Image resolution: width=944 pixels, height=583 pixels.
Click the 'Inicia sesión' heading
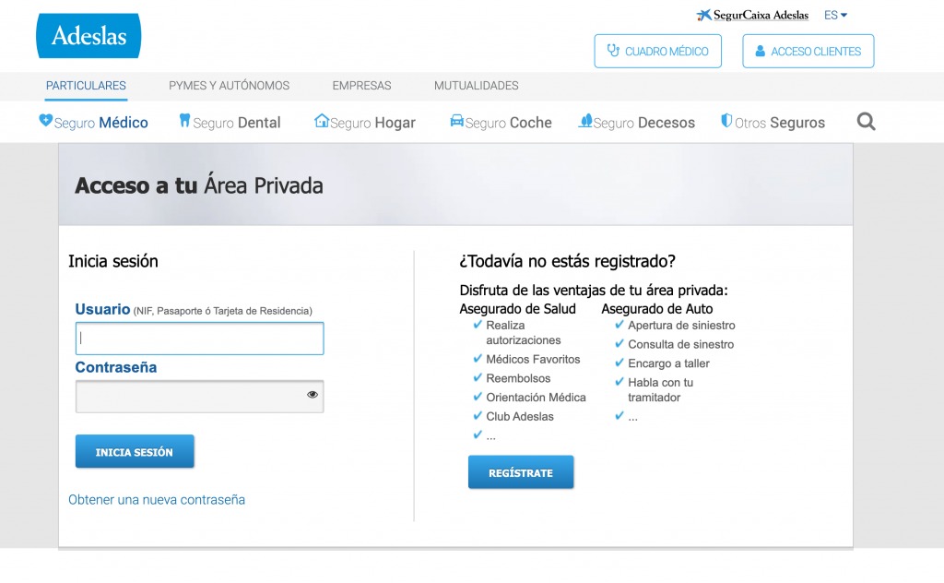coord(113,261)
